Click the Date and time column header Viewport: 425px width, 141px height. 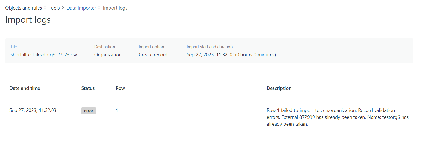(x=25, y=88)
